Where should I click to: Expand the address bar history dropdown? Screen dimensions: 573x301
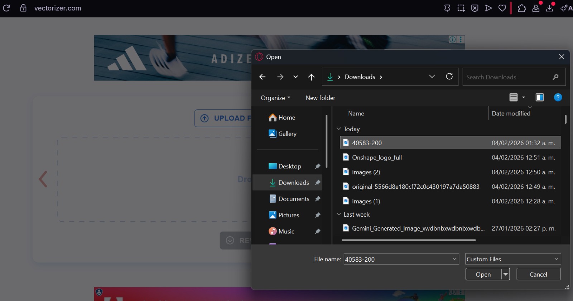(432, 77)
